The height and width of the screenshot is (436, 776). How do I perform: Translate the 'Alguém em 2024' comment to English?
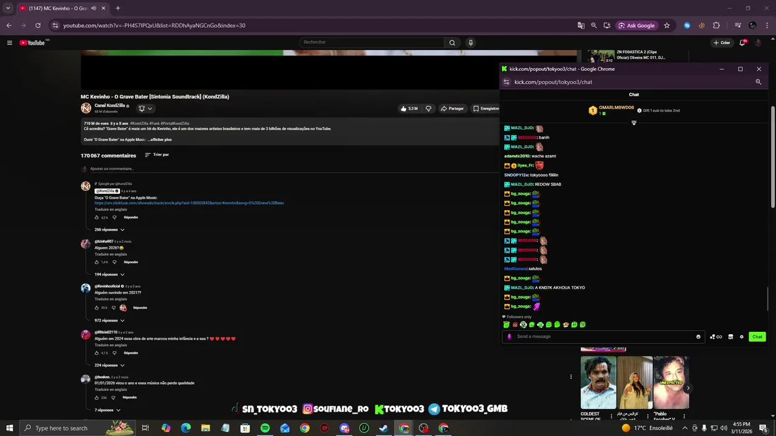pyautogui.click(x=111, y=345)
